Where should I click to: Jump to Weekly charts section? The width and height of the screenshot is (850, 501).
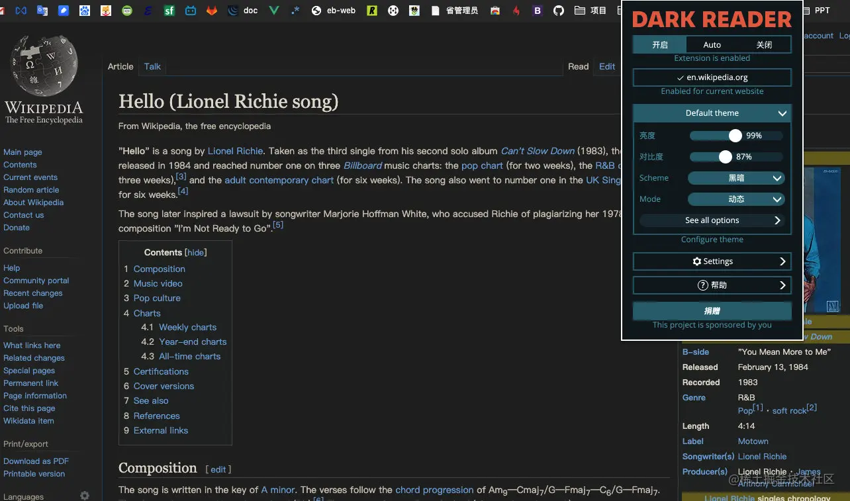pyautogui.click(x=188, y=327)
